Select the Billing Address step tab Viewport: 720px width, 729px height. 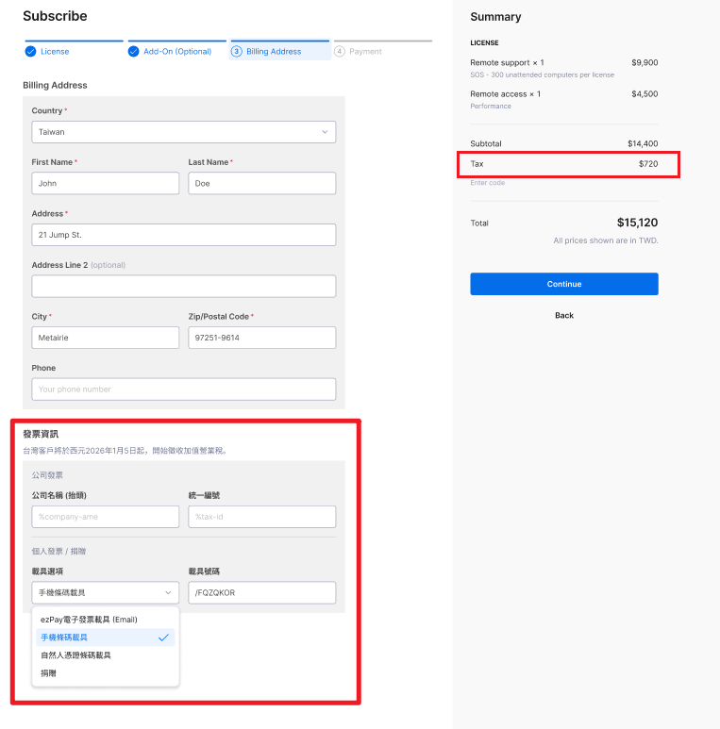279,51
